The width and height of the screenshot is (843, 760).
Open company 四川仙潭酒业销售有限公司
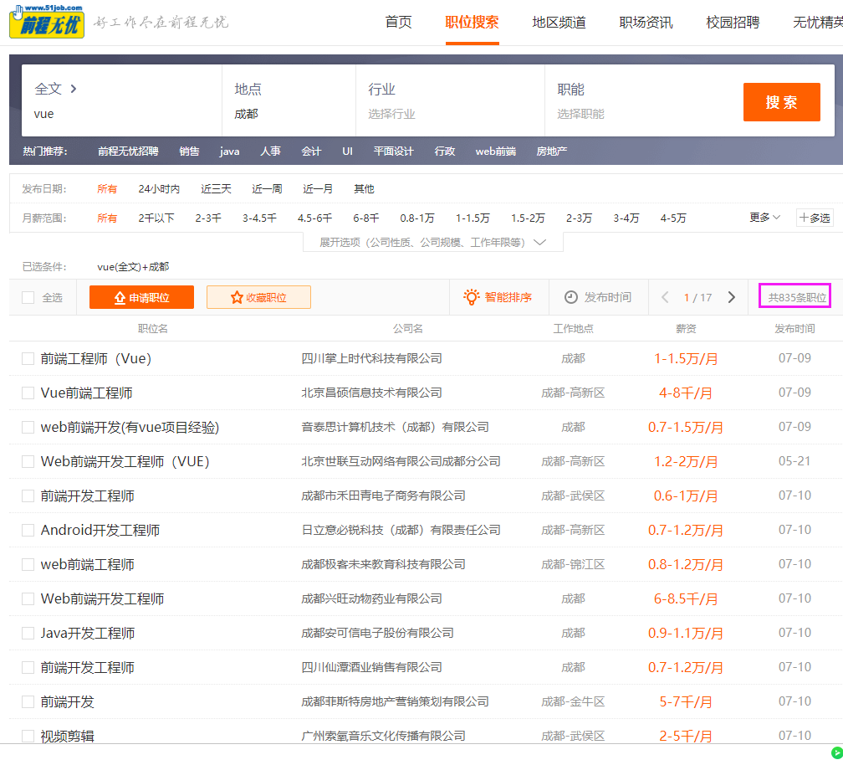[371, 667]
